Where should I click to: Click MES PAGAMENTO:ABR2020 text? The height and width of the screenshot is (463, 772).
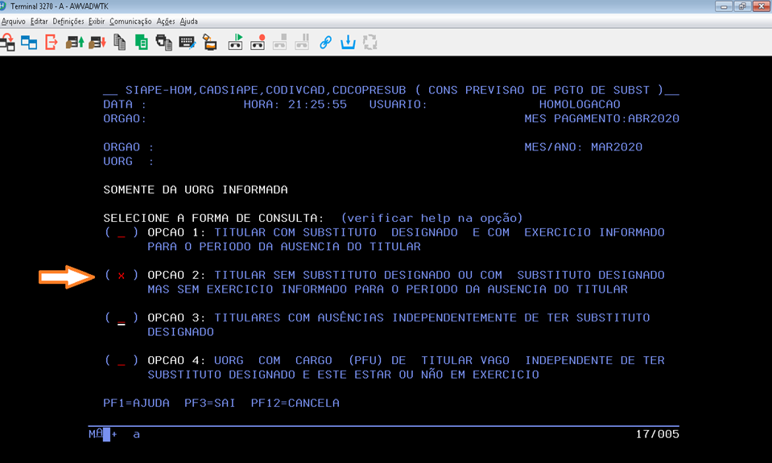(601, 118)
